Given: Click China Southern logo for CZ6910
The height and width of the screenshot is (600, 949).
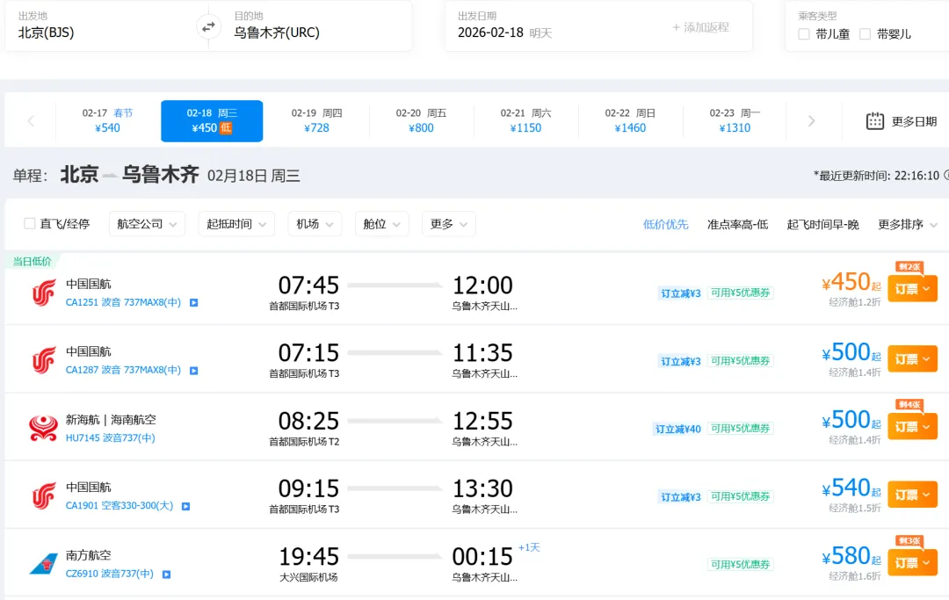Looking at the screenshot, I should pos(44,564).
